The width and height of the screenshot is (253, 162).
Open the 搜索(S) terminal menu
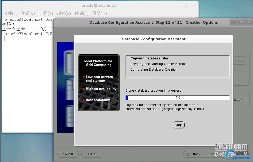[x=64, y=13]
